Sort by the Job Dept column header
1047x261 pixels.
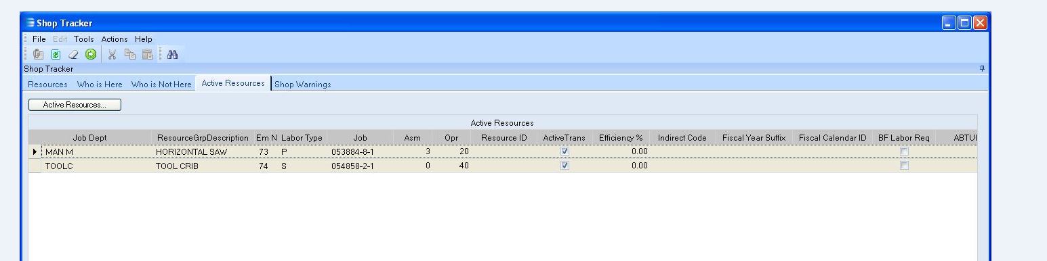coord(89,138)
